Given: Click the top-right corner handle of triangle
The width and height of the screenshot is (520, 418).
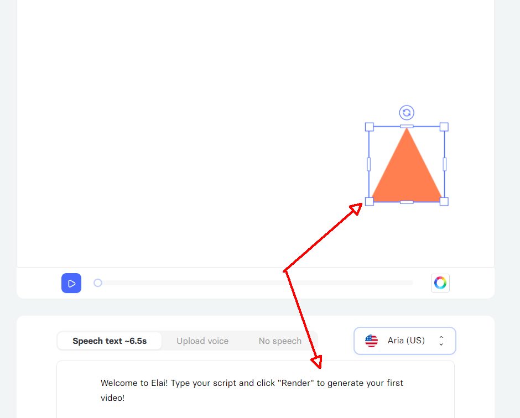Looking at the screenshot, I should [444, 127].
